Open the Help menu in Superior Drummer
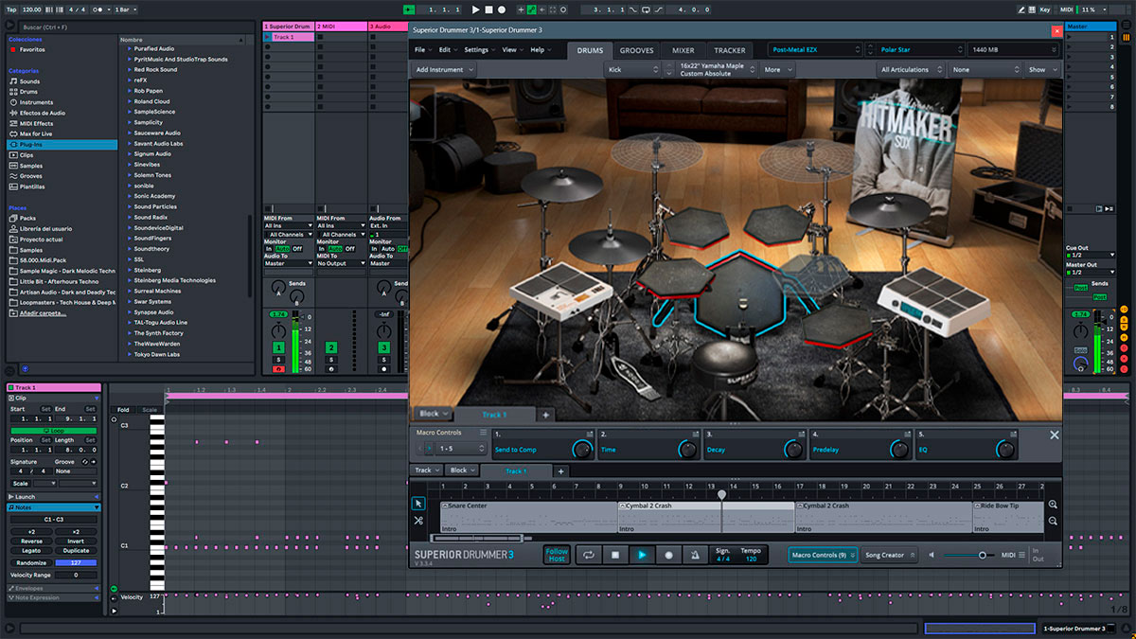Viewport: 1136px width, 639px height. click(541, 49)
